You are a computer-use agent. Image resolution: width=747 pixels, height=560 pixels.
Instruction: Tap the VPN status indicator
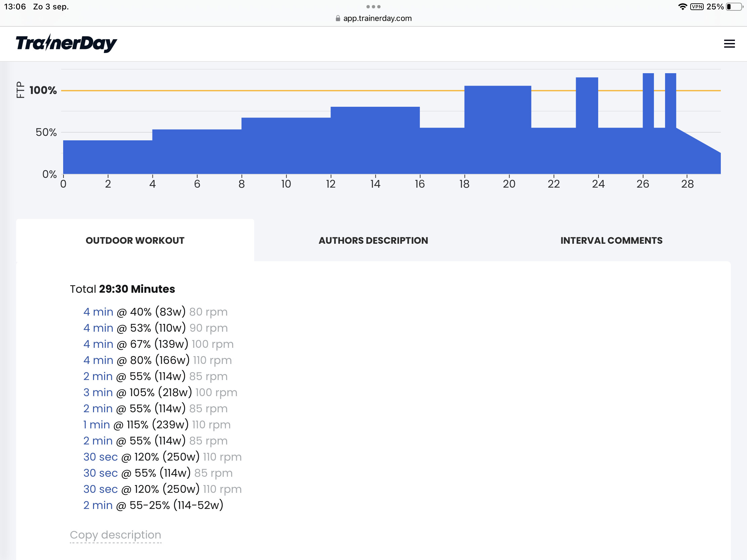tap(697, 7)
